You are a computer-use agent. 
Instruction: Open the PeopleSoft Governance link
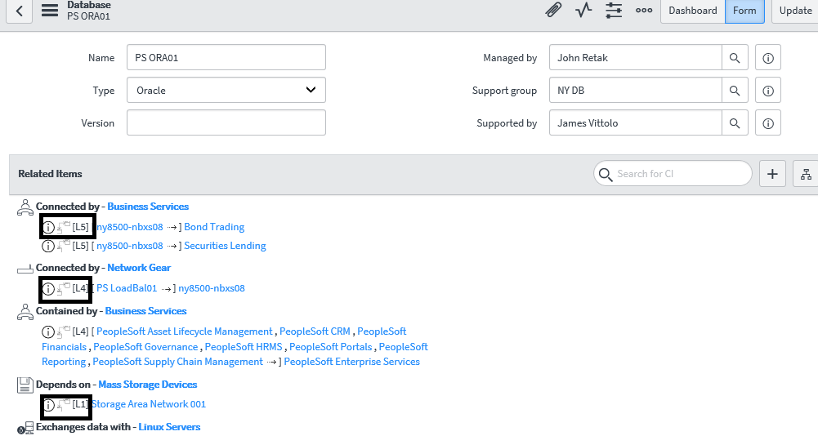pyautogui.click(x=145, y=347)
